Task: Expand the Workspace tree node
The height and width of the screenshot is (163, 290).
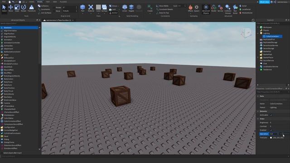Action: 258,27
